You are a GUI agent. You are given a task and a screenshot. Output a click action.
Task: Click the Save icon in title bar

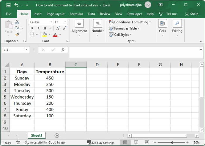point(8,5)
